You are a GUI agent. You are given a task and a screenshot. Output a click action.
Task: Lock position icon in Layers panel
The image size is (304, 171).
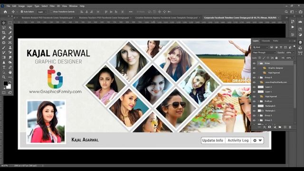coord(268,58)
